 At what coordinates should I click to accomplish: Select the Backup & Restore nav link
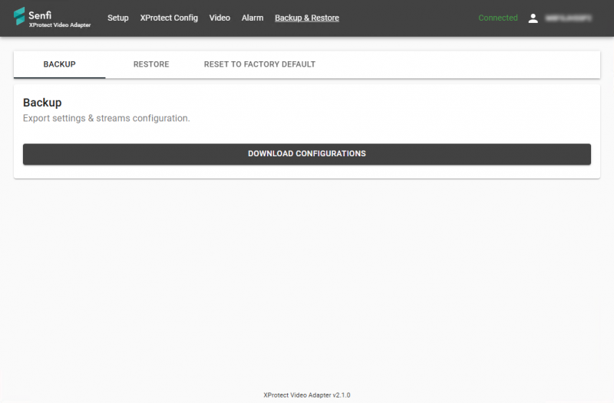coord(307,18)
